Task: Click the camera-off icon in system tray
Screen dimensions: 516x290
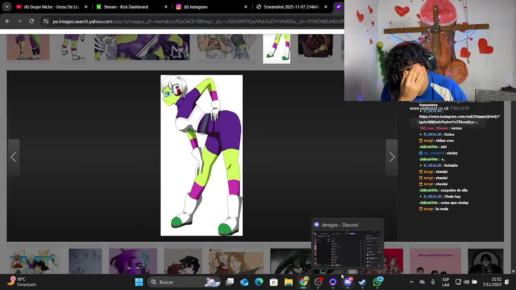Action: [x=422, y=282]
